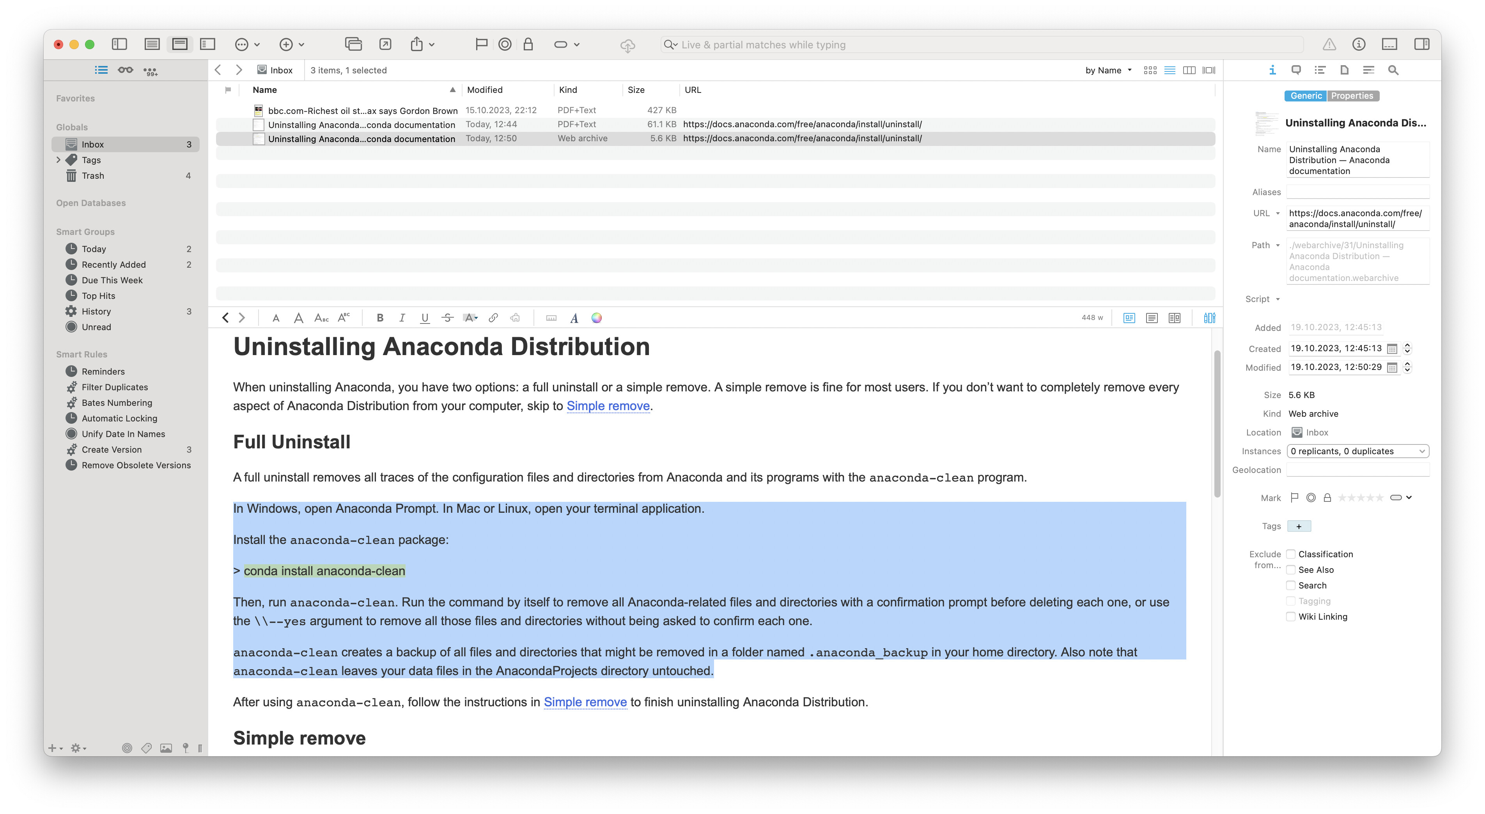Image resolution: width=1485 pixels, height=814 pixels.
Task: Click the lock icon in top toolbar
Action: [x=528, y=44]
